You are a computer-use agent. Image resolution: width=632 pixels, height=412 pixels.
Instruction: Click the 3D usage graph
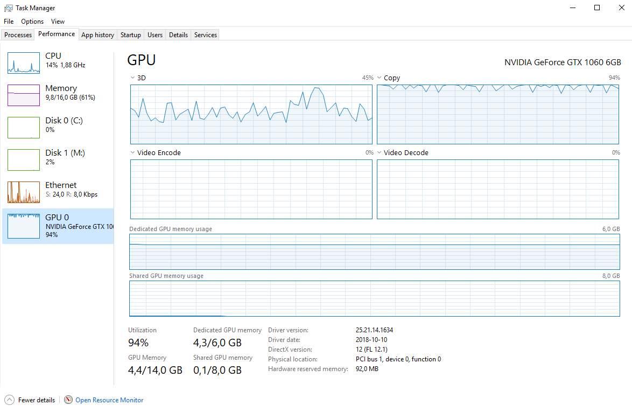pos(251,114)
